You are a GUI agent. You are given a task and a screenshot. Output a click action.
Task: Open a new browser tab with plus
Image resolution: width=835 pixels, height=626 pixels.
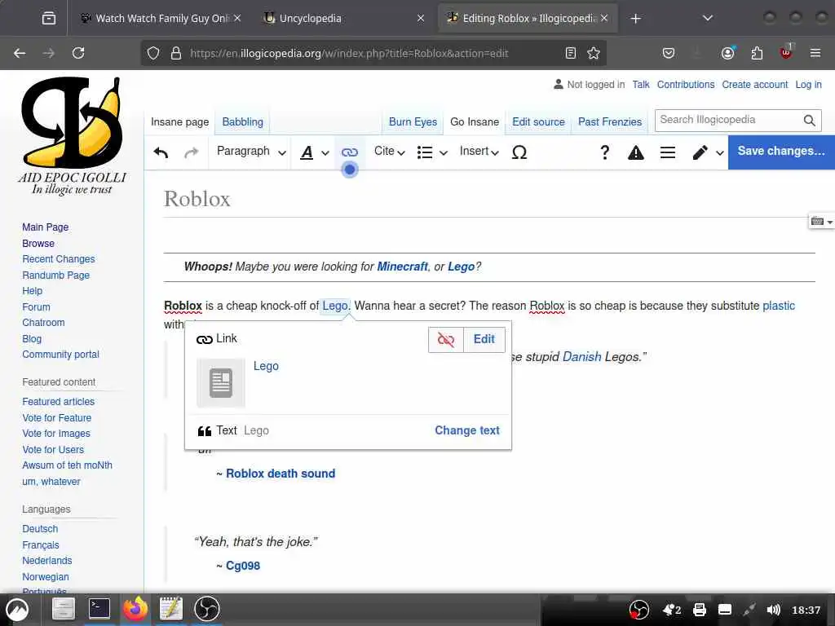point(635,19)
